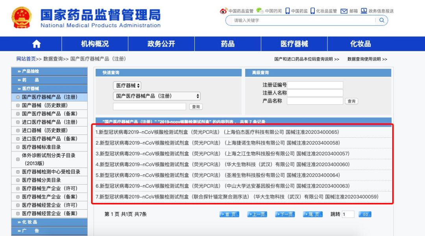425x236 pixels.
Task: Expand the 产品抽检 sidebar section
Action: point(49,71)
